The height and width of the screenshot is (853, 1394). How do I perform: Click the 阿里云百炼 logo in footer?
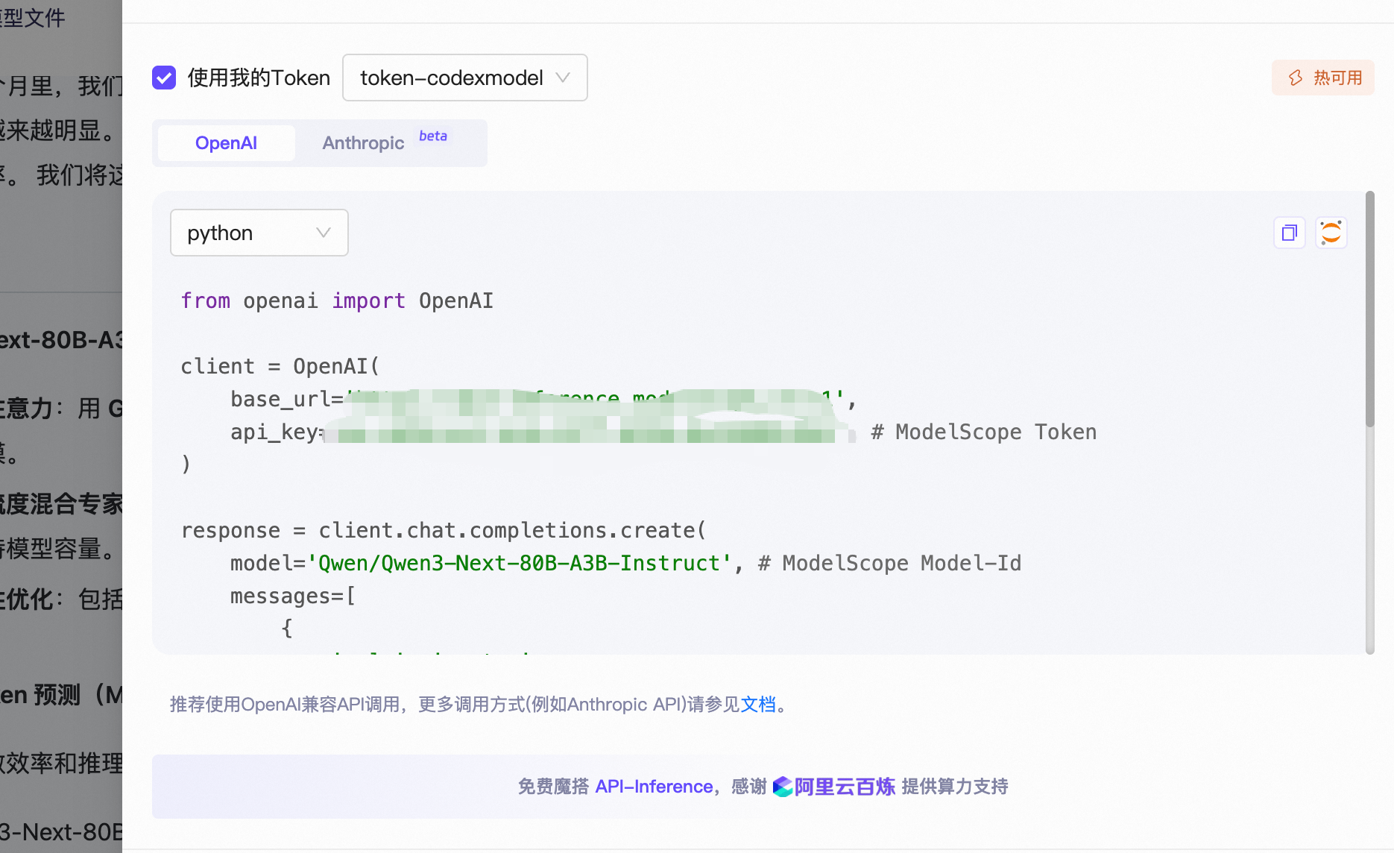pyautogui.click(x=783, y=787)
